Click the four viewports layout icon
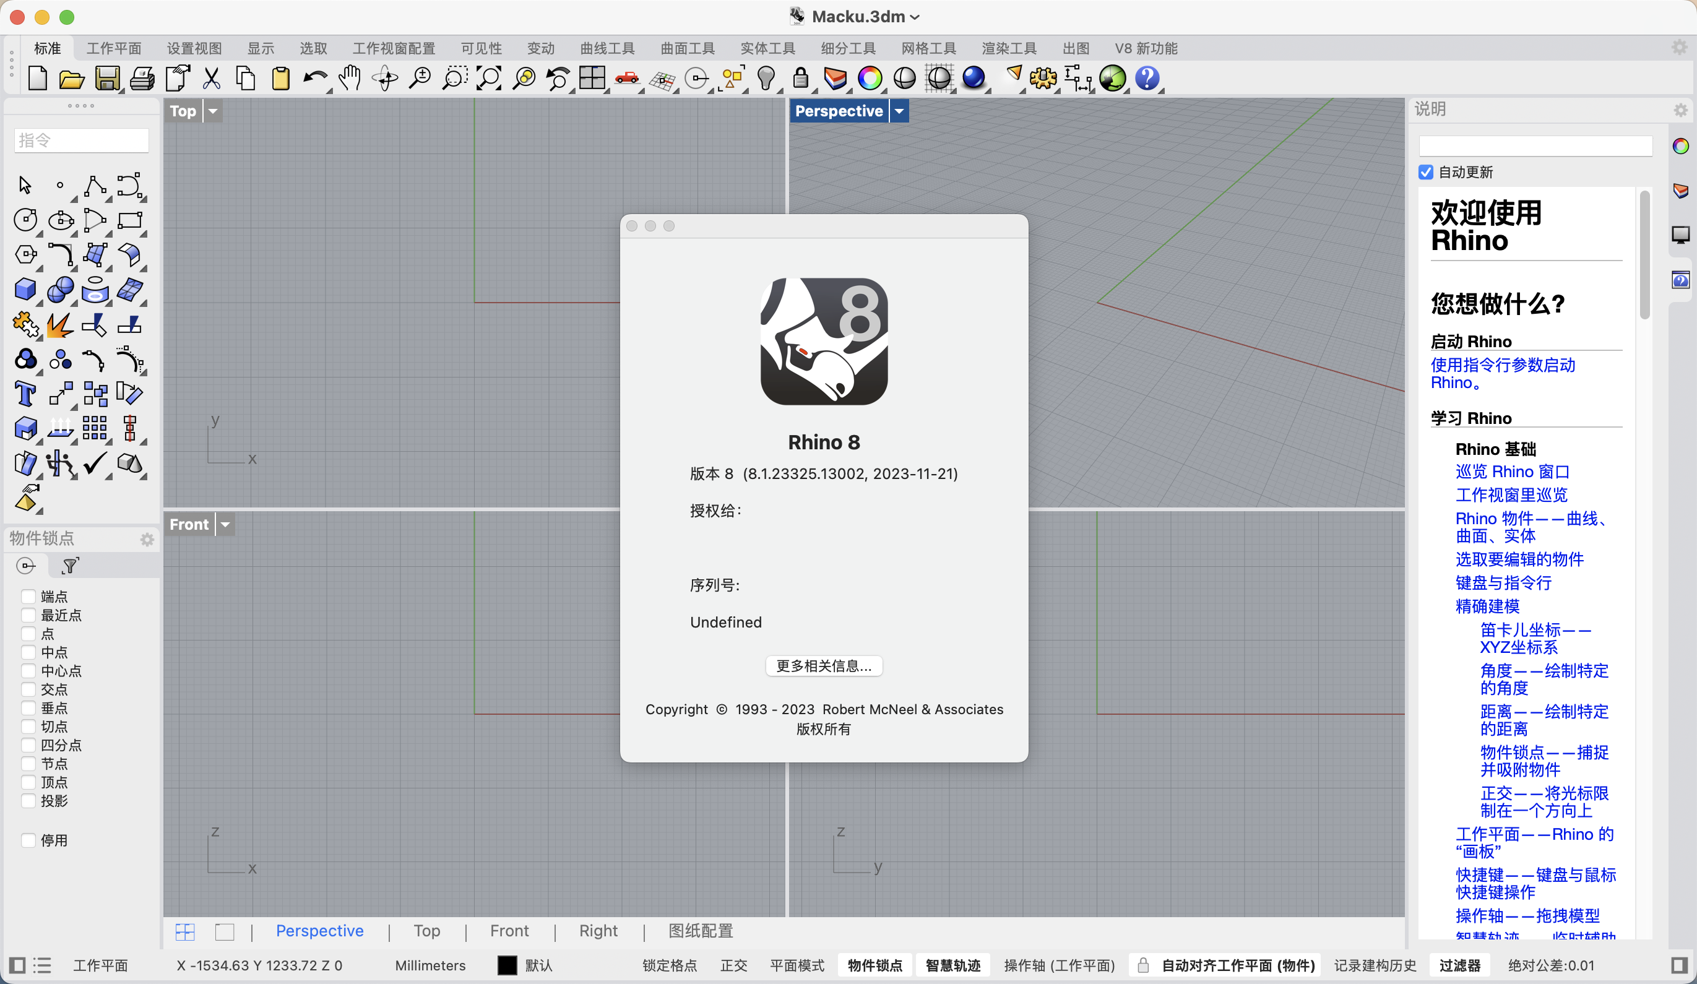Screen dimensions: 1697x984 (592, 77)
